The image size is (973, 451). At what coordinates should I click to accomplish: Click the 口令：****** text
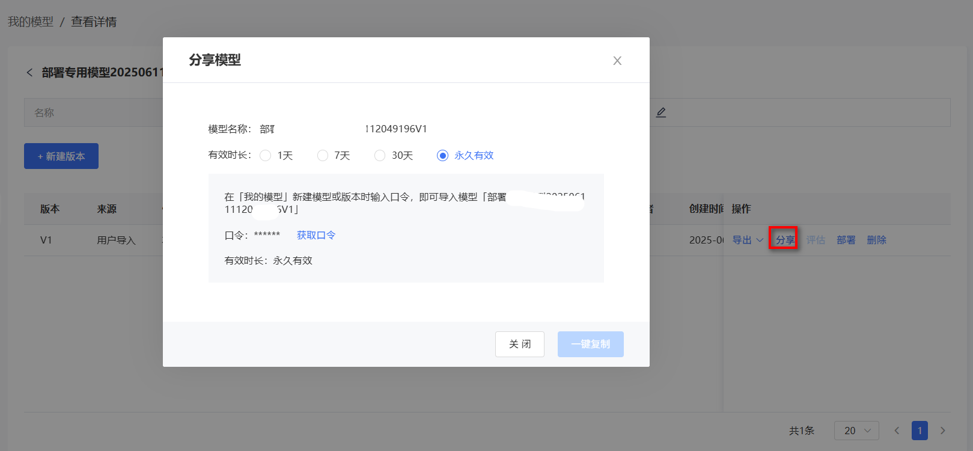coord(252,235)
